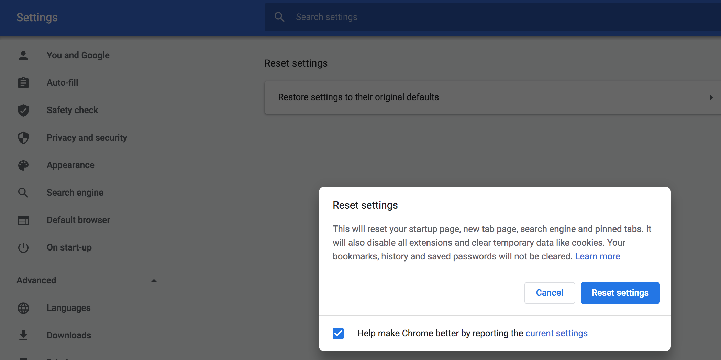This screenshot has width=721, height=360.
Task: Click the Search engine magnifier icon
Action: 23,193
